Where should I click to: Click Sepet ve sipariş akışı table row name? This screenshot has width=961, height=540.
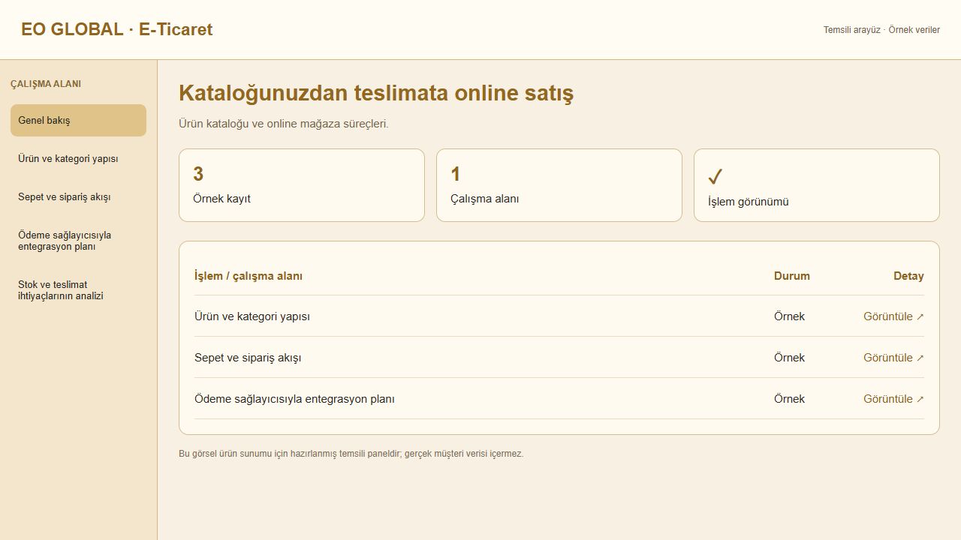point(248,358)
